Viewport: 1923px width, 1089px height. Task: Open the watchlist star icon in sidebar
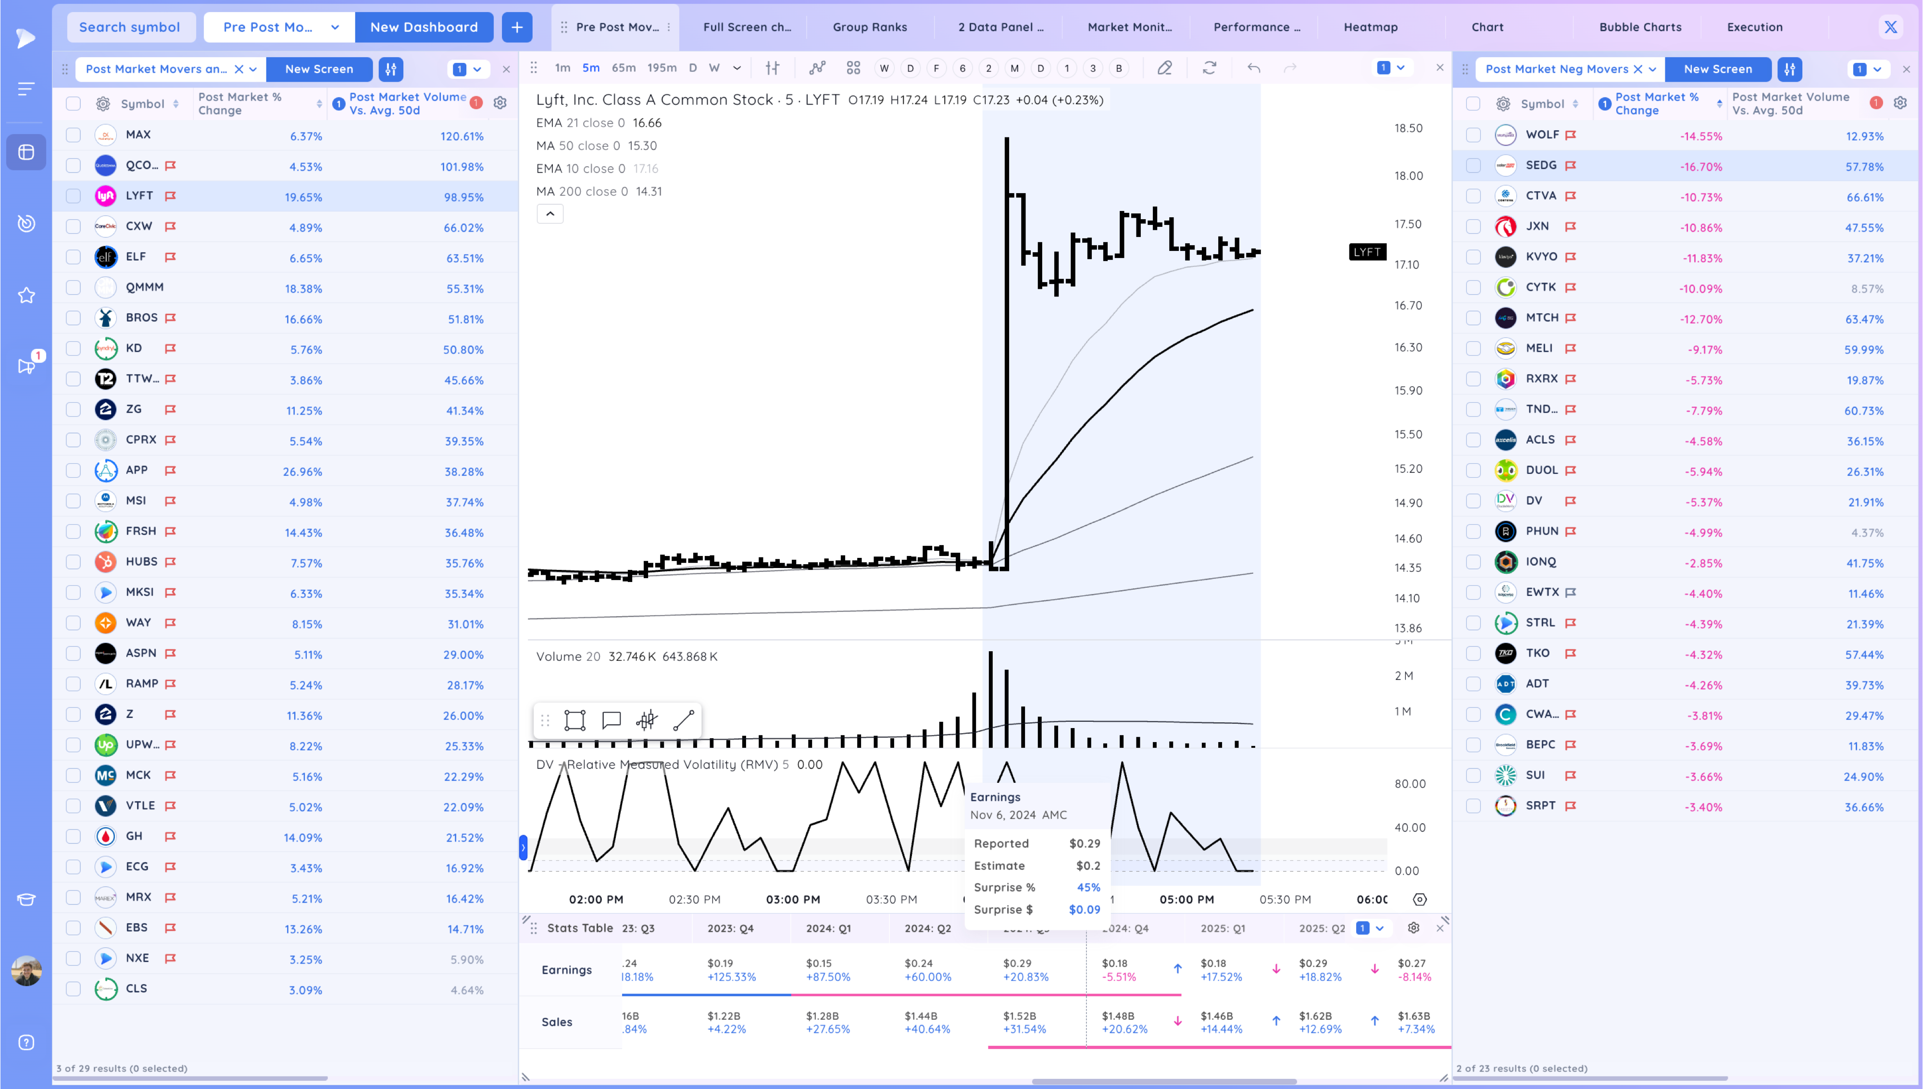pyautogui.click(x=26, y=296)
